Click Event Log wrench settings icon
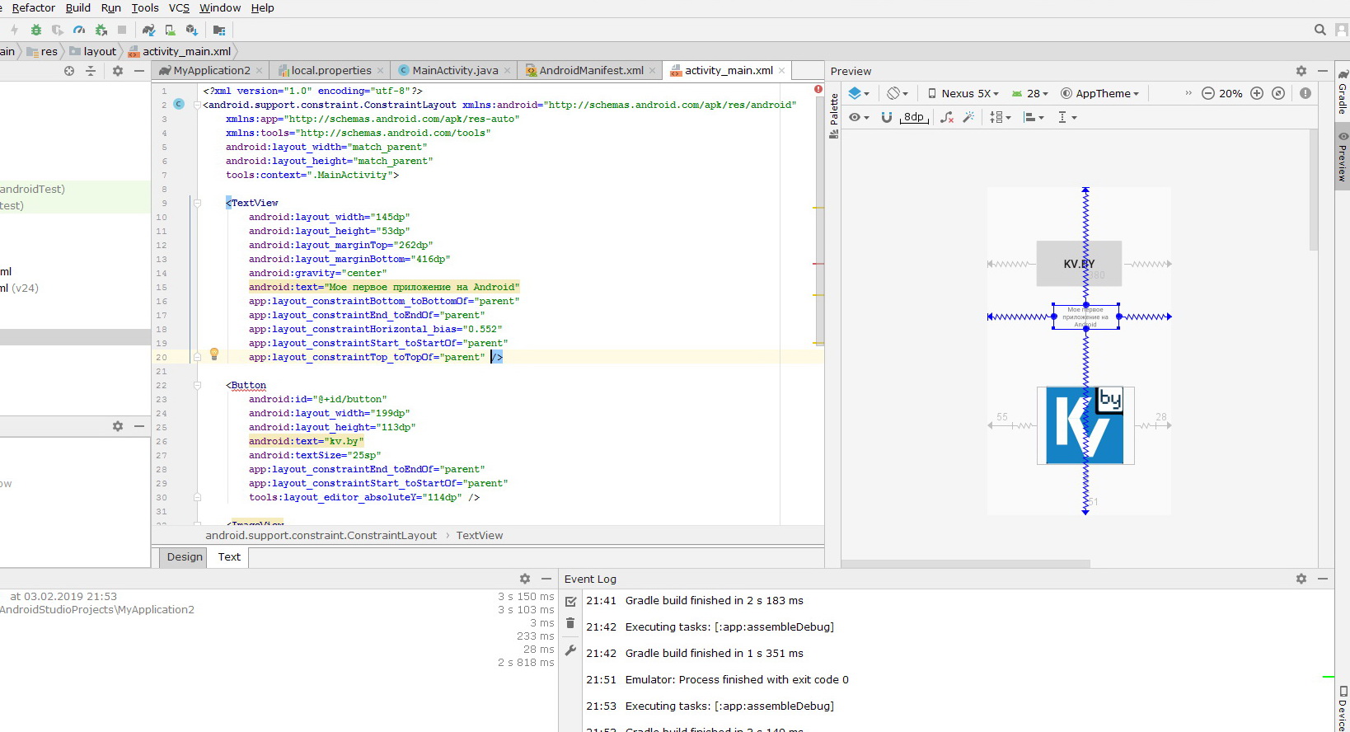The height and width of the screenshot is (732, 1350). (x=570, y=650)
